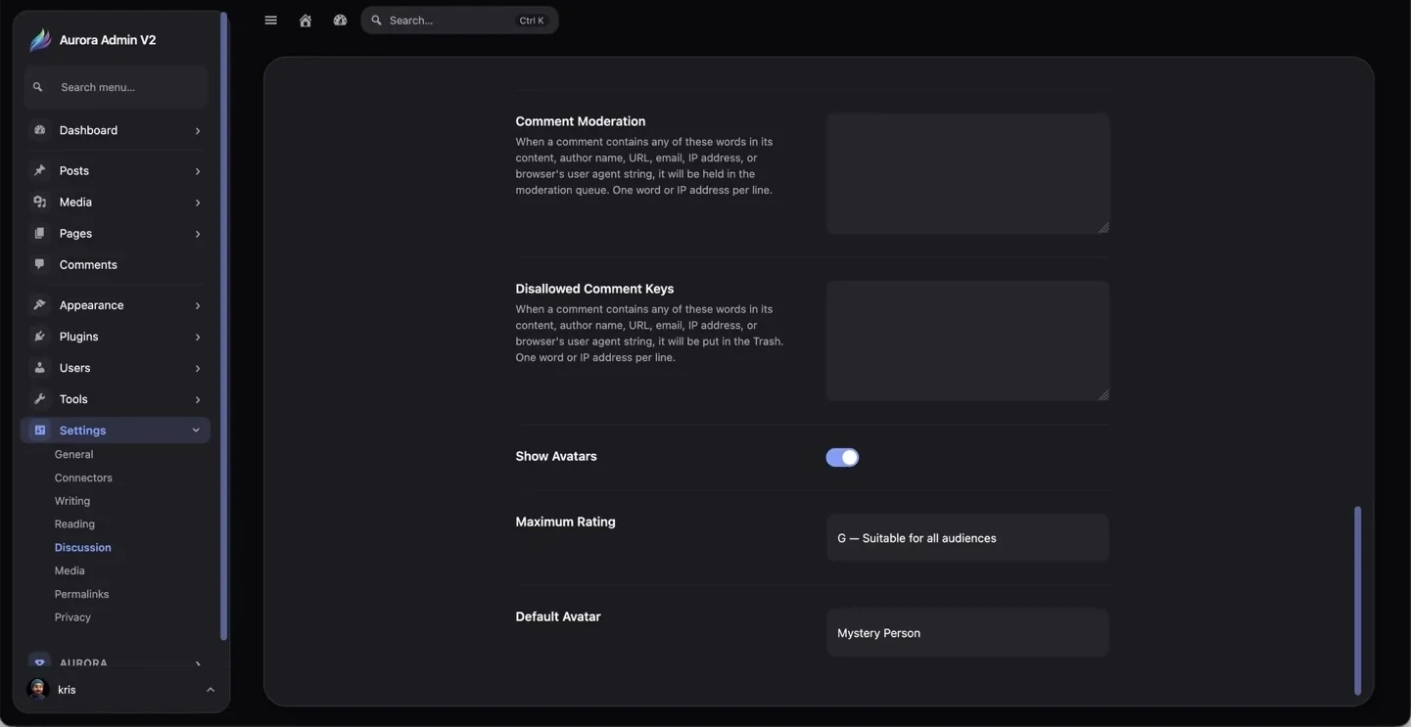The width and height of the screenshot is (1411, 727).
Task: Go to General settings submenu item
Action: click(x=73, y=454)
